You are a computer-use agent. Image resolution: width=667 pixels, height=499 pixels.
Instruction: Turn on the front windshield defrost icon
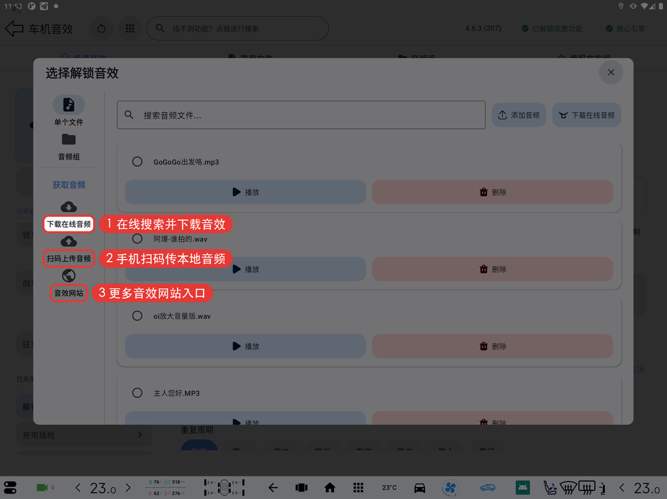[568, 488]
